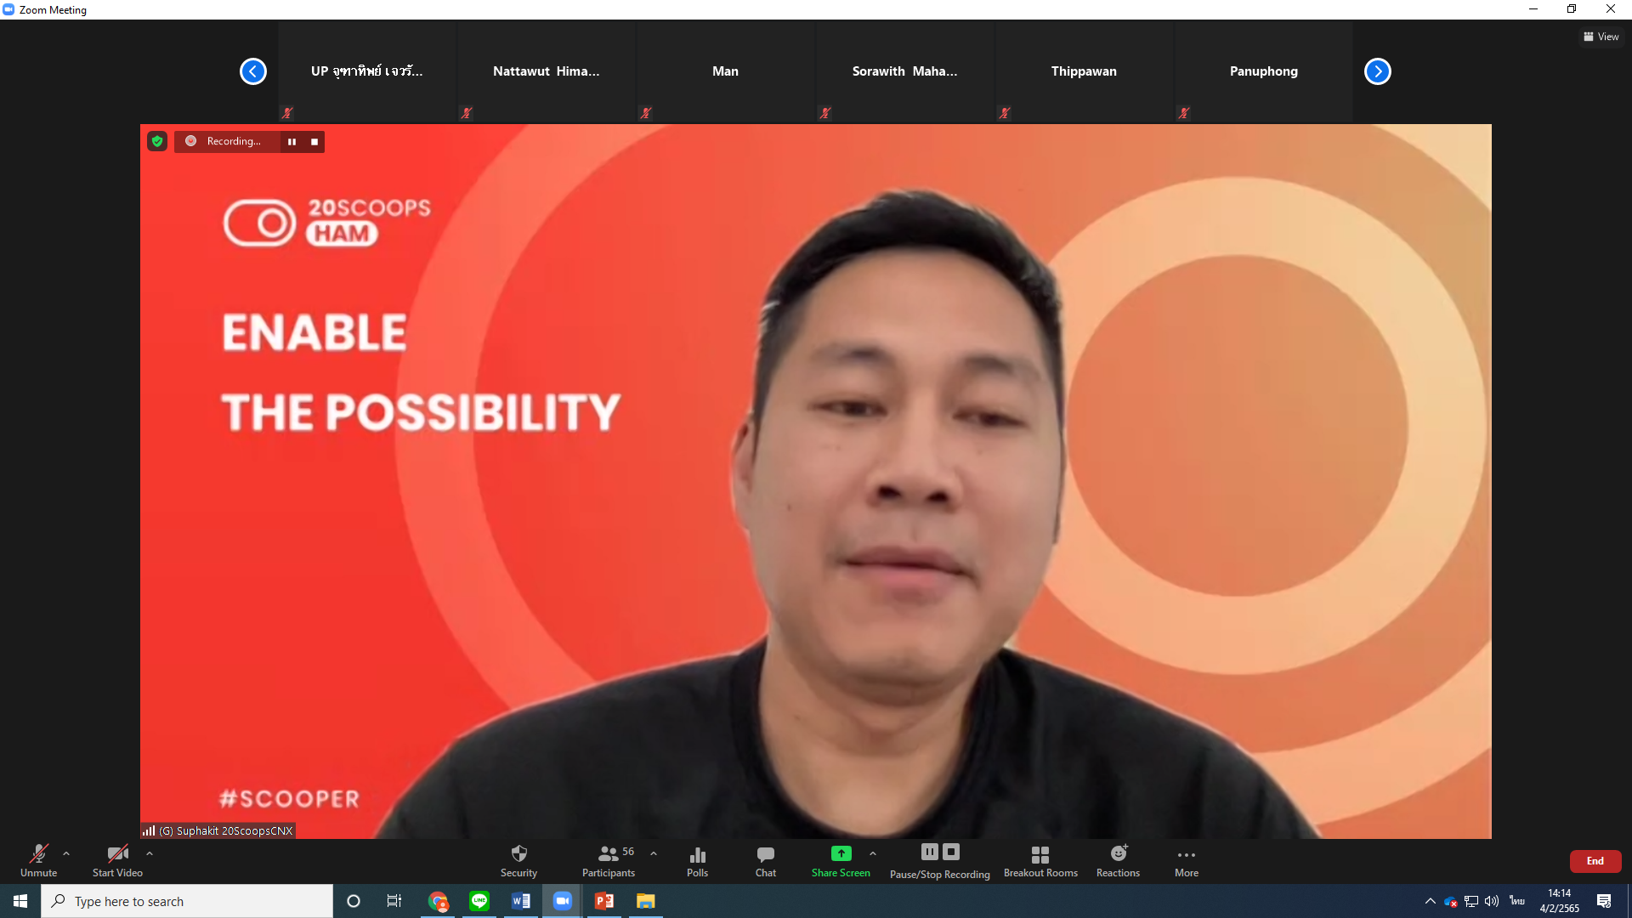
Task: Pause recording in the bottom toolbar
Action: pyautogui.click(x=929, y=852)
